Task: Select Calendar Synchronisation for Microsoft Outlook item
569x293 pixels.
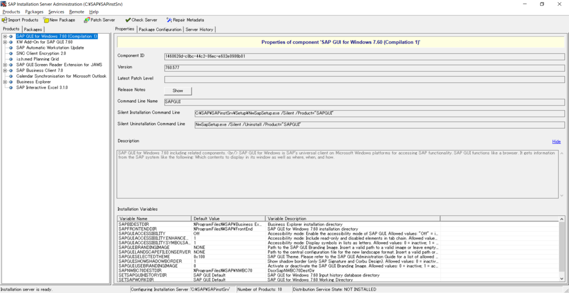Action: coord(61,76)
